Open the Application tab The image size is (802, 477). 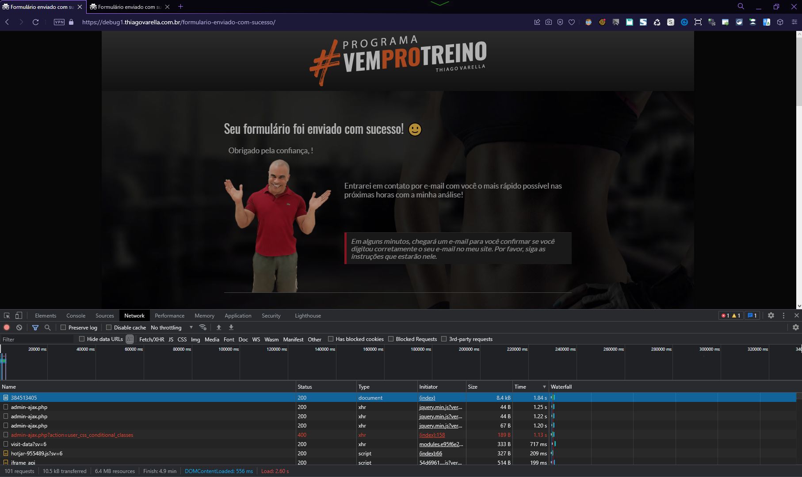pyautogui.click(x=238, y=316)
